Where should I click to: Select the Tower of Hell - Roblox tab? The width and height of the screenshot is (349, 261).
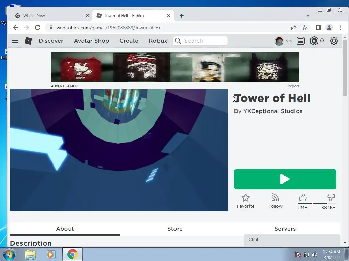click(x=134, y=16)
